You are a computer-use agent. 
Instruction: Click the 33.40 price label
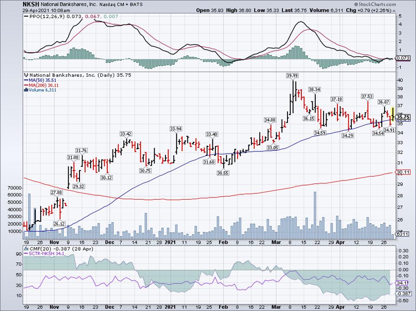point(212,134)
